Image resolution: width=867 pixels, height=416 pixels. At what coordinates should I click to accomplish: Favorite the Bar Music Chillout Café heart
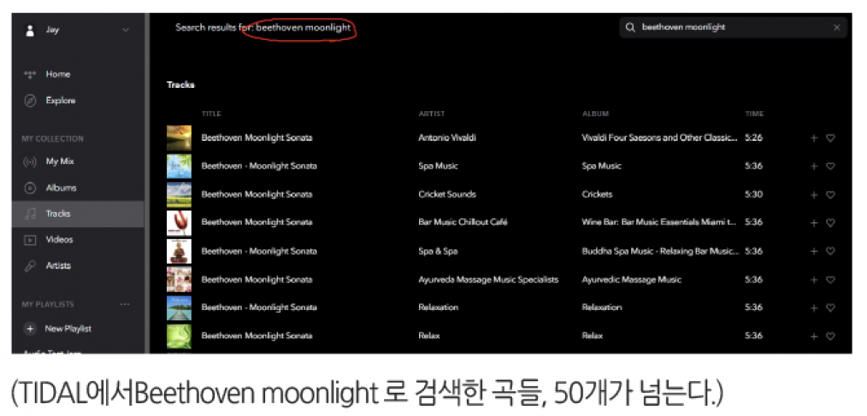[x=830, y=223]
